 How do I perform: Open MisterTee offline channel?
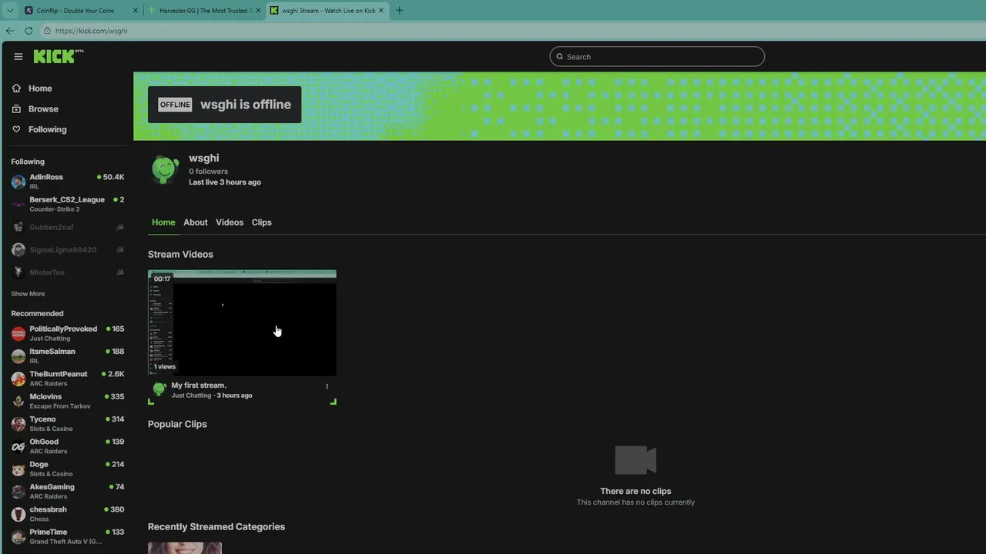tap(67, 272)
